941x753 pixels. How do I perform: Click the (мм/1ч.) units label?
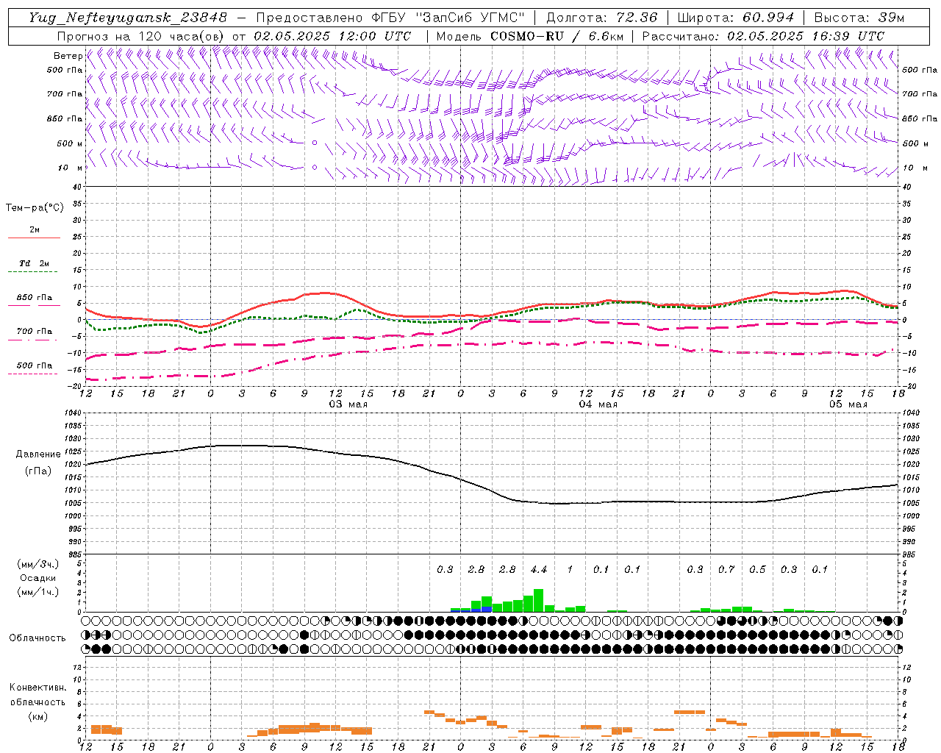(x=38, y=592)
